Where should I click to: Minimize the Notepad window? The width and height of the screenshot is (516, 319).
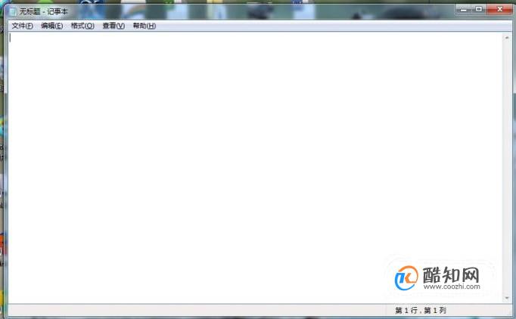coord(464,10)
